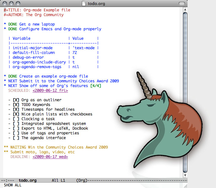
Task: Click the WAITING keyword in the subheading
Action: click(x=18, y=147)
